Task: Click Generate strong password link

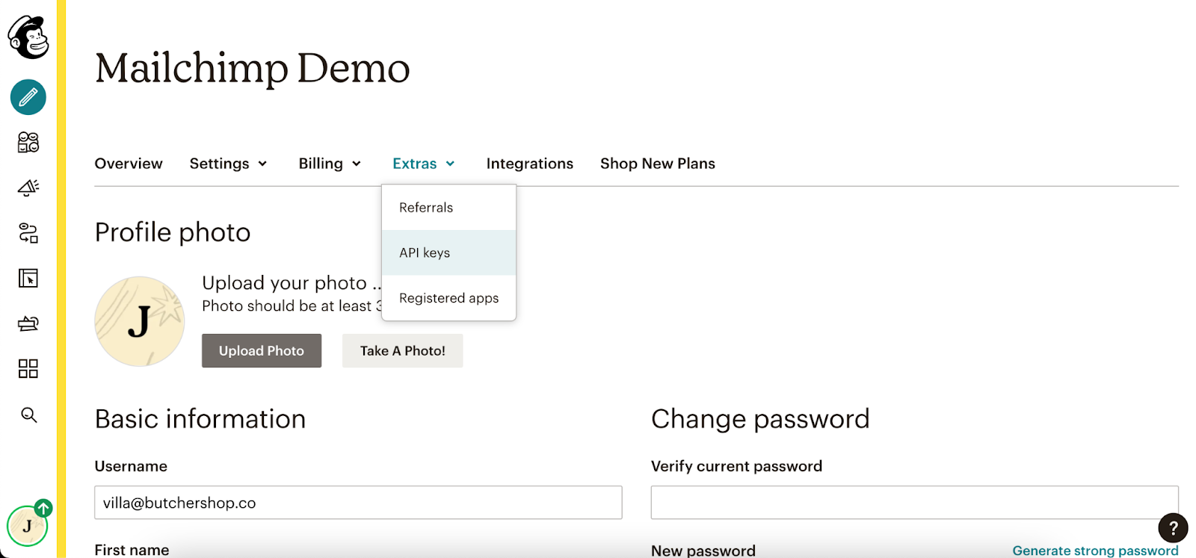Action: pos(1095,551)
